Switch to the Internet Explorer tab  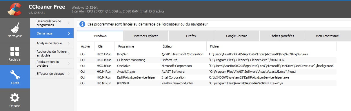146,36
